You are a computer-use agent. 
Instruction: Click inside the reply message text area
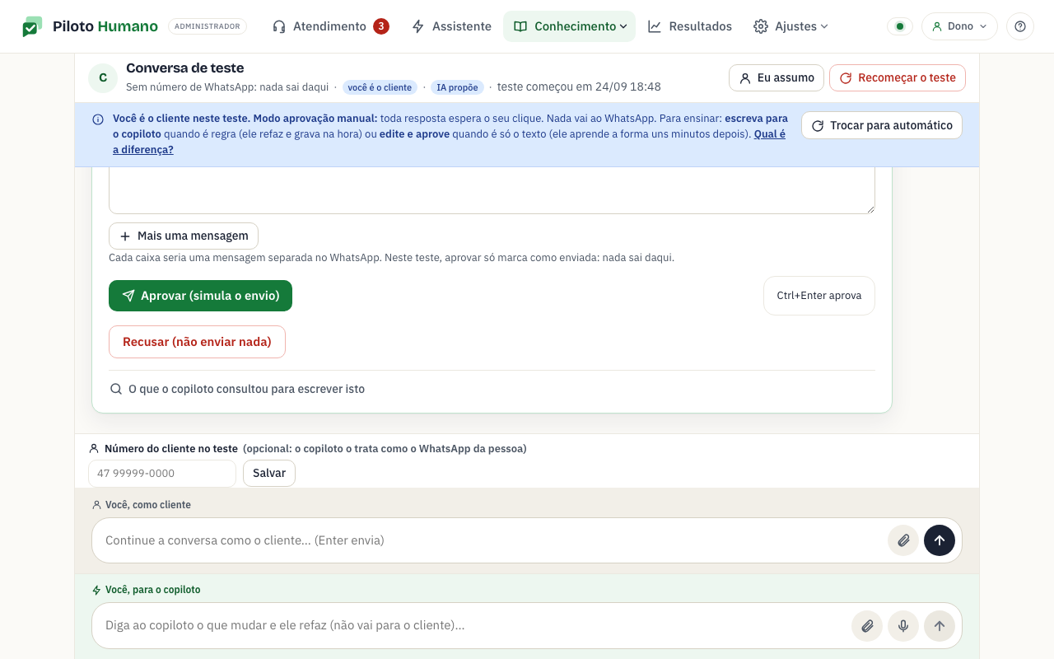(x=492, y=189)
